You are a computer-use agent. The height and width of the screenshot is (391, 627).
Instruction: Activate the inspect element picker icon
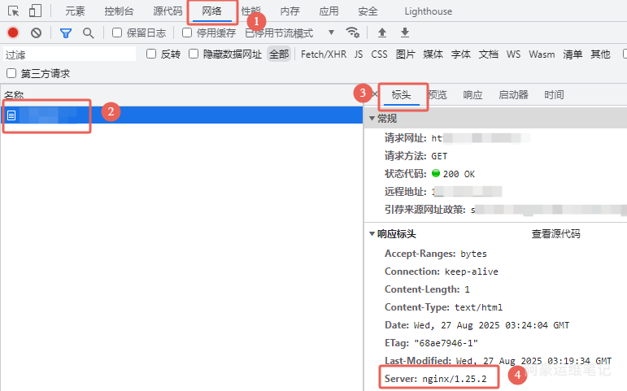click(x=14, y=11)
